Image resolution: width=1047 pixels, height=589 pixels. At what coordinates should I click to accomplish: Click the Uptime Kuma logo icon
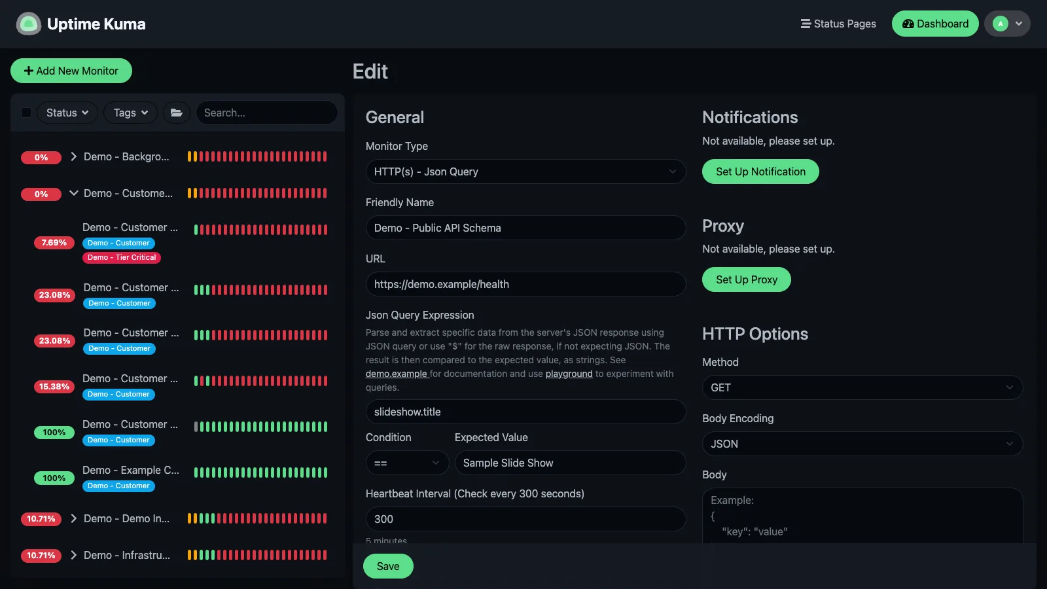pyautogui.click(x=28, y=24)
